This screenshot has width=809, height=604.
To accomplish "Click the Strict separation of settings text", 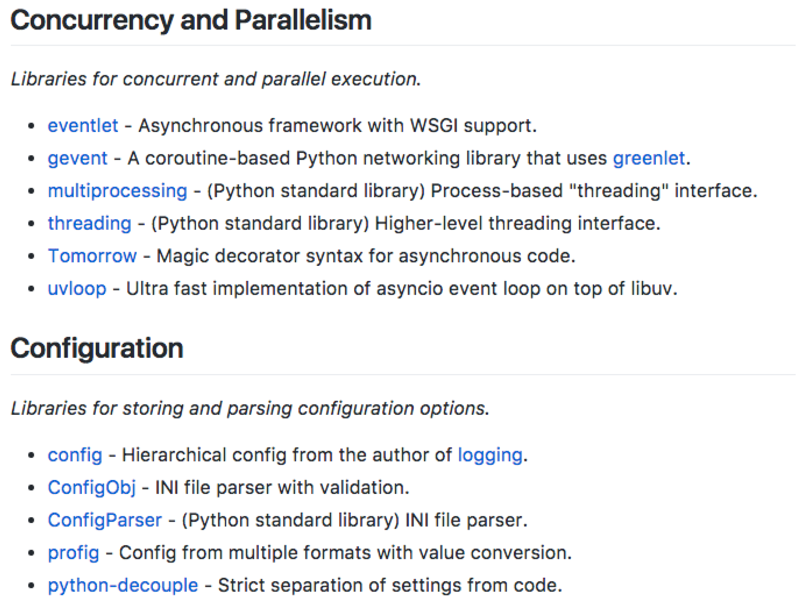I will point(390,585).
